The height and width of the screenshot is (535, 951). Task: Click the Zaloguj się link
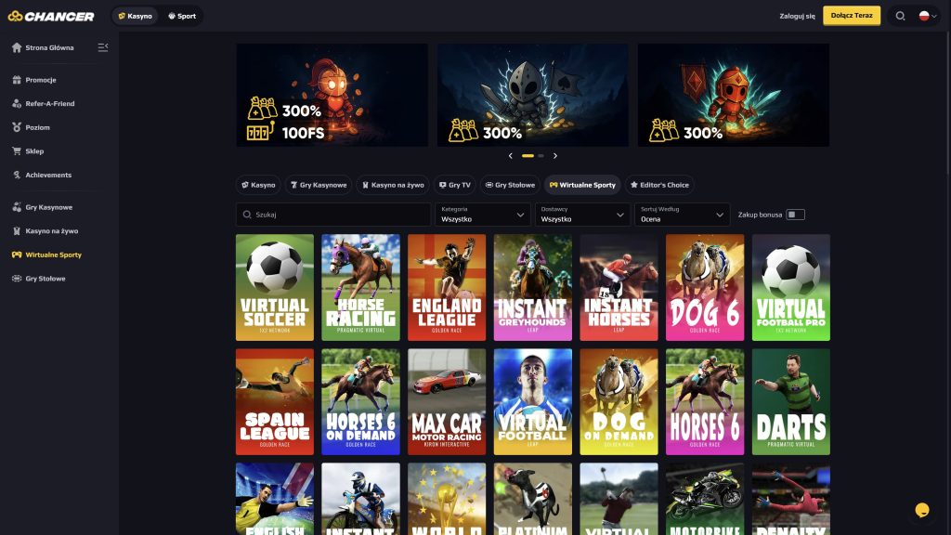[797, 16]
